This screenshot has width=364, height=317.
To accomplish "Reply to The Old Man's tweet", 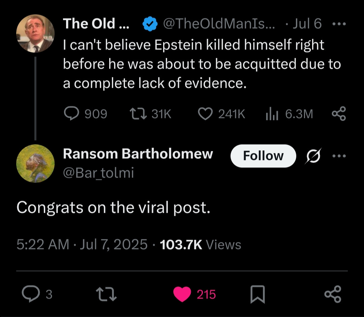I will click(71, 115).
